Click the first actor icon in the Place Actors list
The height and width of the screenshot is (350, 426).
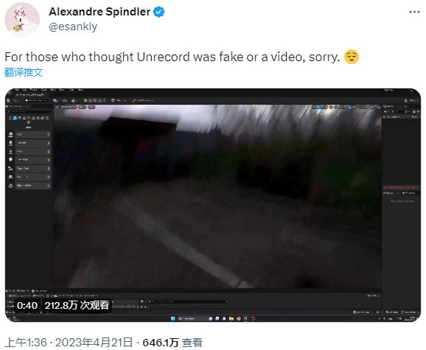pyautogui.click(x=11, y=134)
